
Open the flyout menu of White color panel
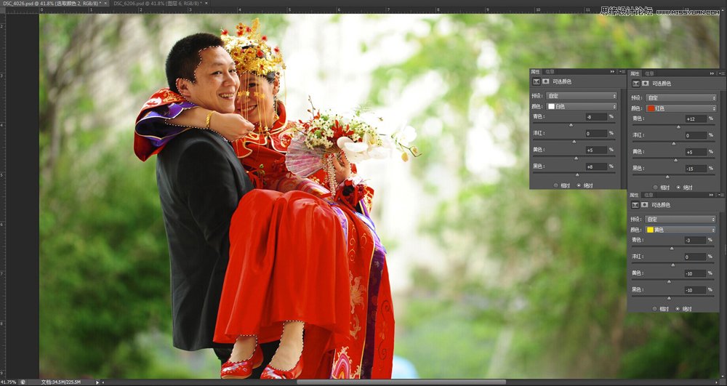tap(622, 72)
